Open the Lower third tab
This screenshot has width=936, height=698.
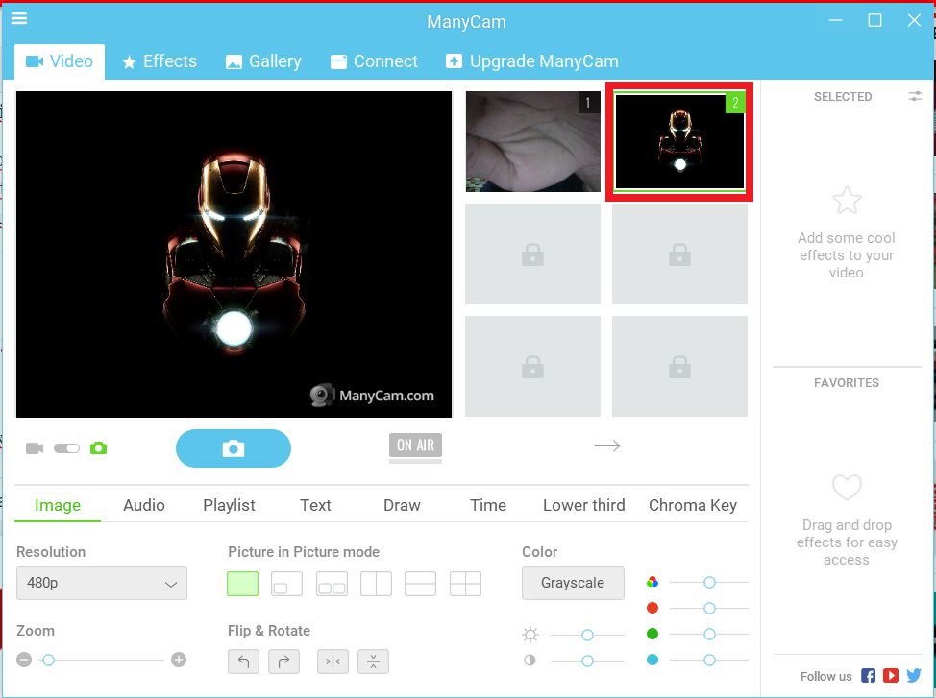point(584,505)
